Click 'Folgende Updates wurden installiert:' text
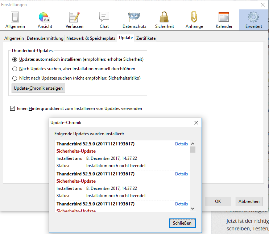The height and width of the screenshot is (234, 269). coord(89,134)
